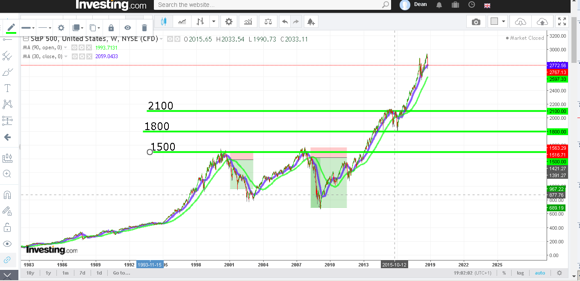
Task: Collapse the indicator legend box
Action: (26, 39)
